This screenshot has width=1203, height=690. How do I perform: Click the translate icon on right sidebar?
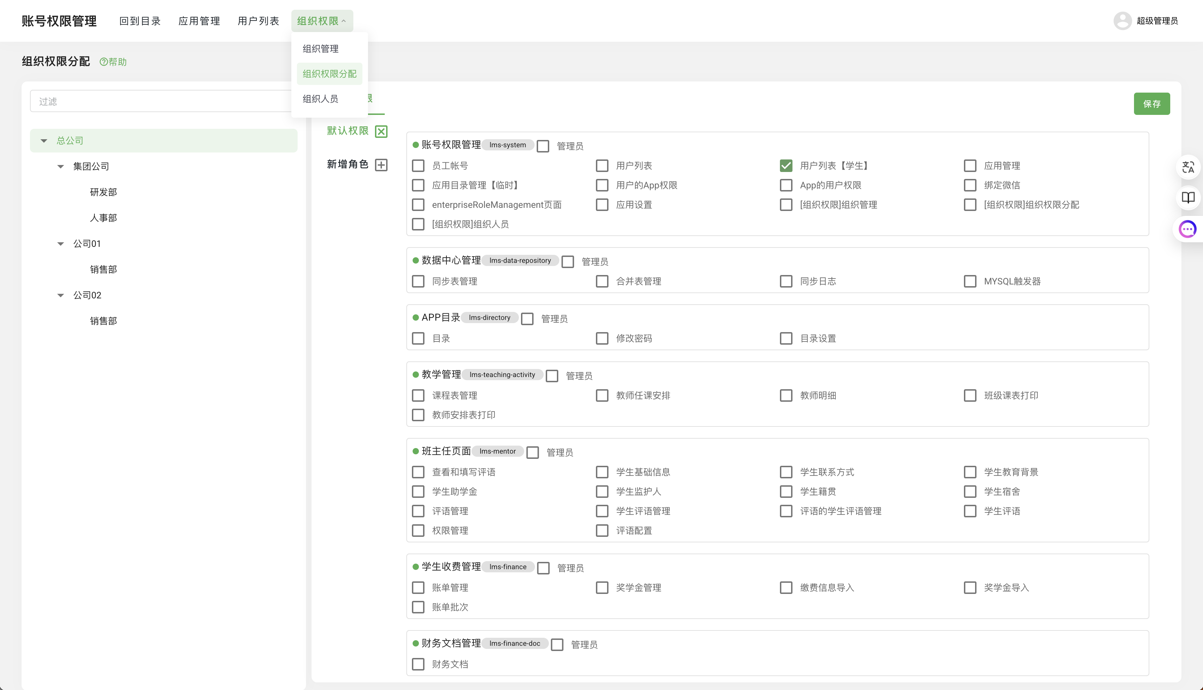[x=1188, y=167]
